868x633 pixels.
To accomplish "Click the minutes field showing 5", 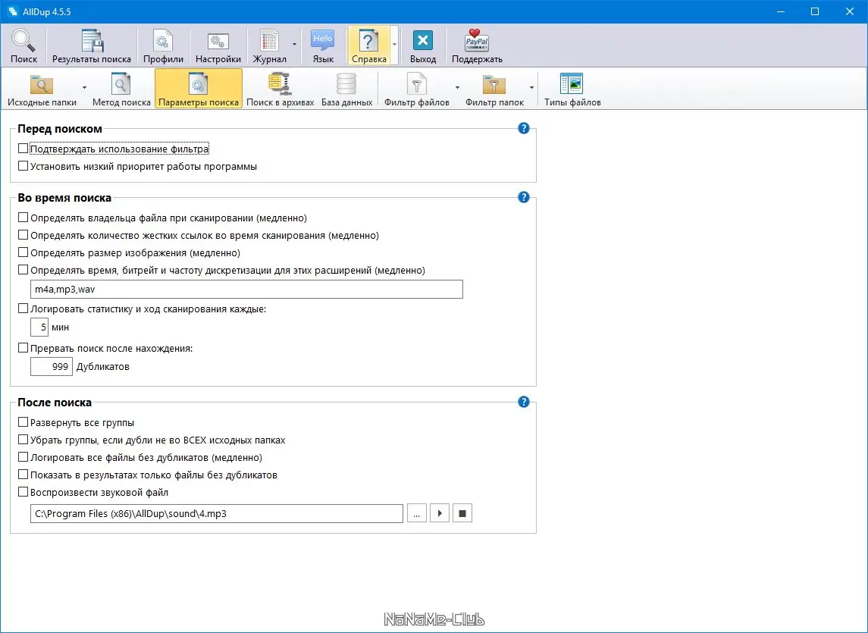I will click(x=39, y=327).
